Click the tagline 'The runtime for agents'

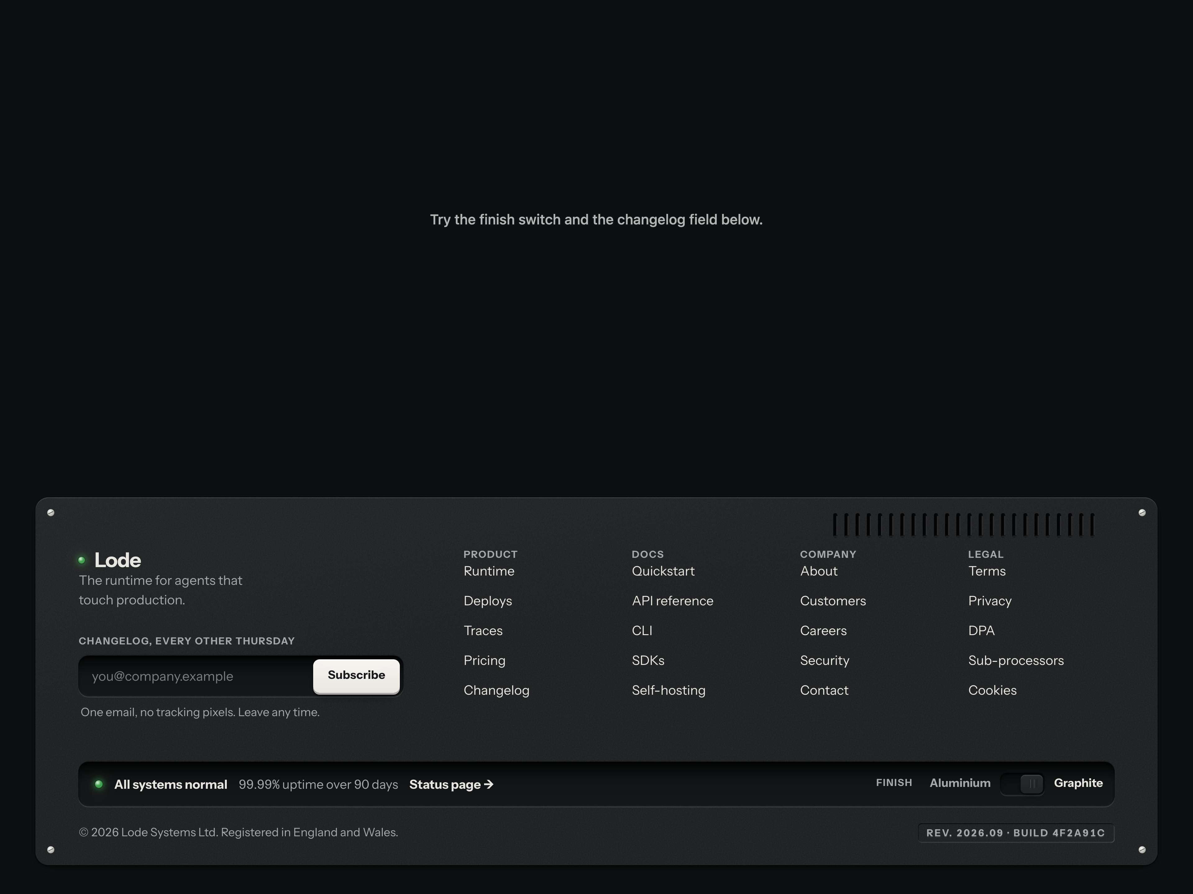[x=161, y=590]
